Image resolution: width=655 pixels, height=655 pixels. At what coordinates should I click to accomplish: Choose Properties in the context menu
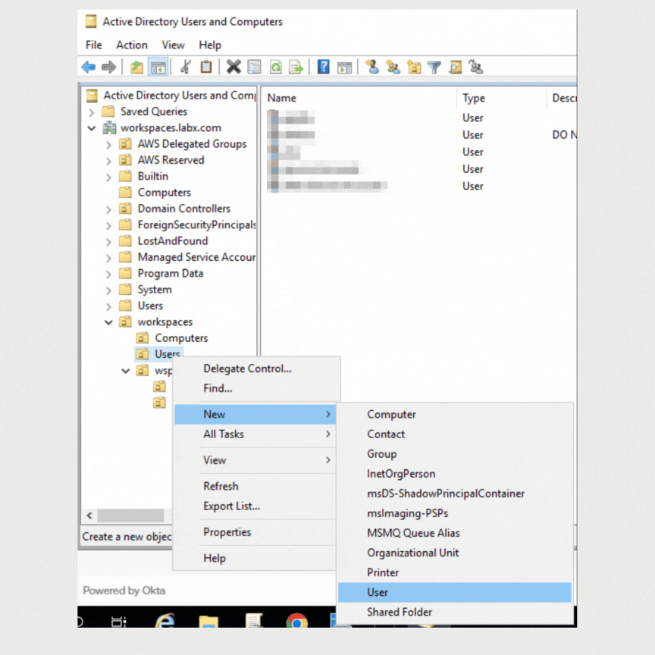click(255, 532)
